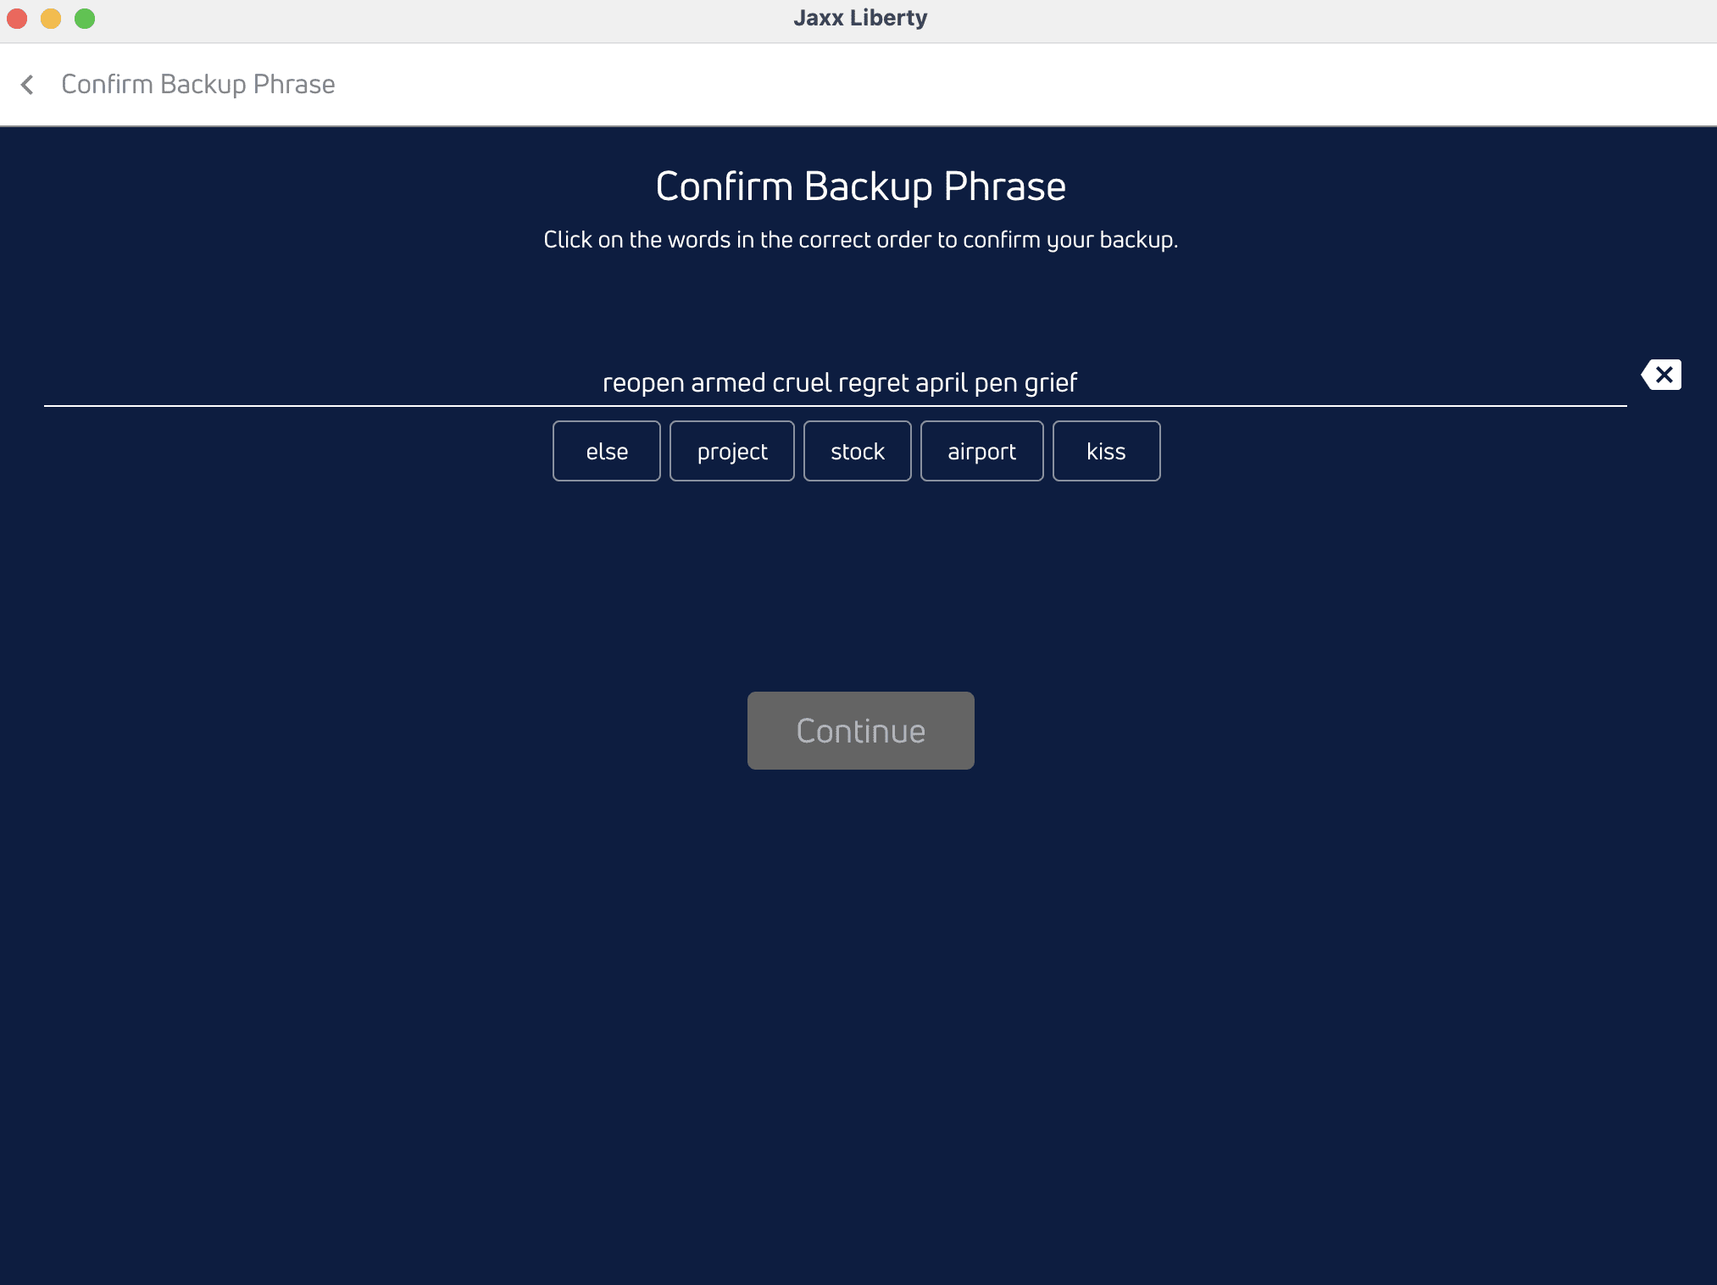Maximize the window with green button
The image size is (1717, 1285).
(x=85, y=18)
